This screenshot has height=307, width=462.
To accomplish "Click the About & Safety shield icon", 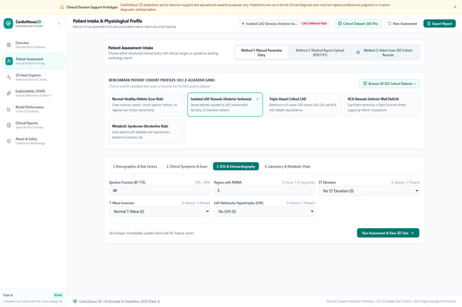I will point(9,141).
